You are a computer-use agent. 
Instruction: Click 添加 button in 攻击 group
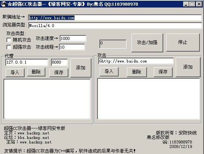click(188, 67)
